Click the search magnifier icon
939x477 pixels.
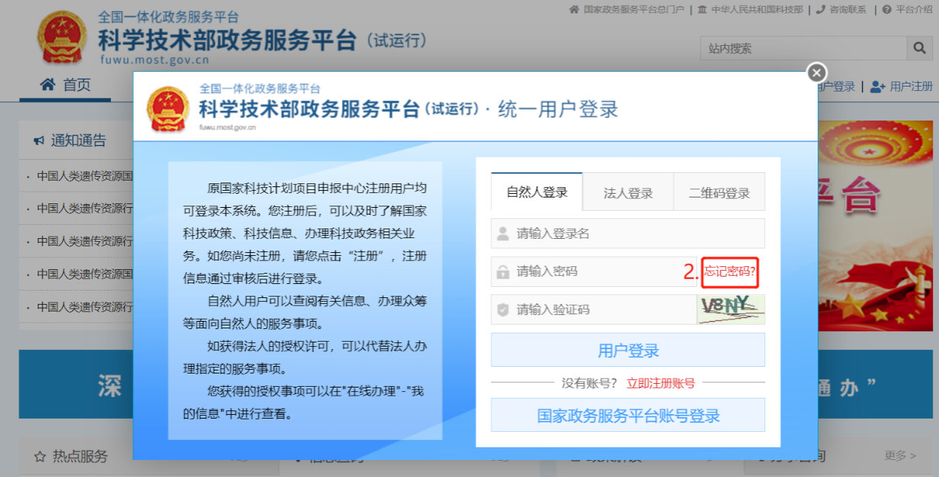[x=919, y=48]
